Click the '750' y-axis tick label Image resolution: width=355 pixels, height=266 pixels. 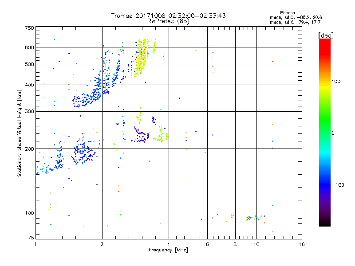click(30, 28)
